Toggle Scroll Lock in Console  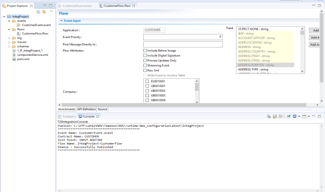pyautogui.click(x=274, y=116)
